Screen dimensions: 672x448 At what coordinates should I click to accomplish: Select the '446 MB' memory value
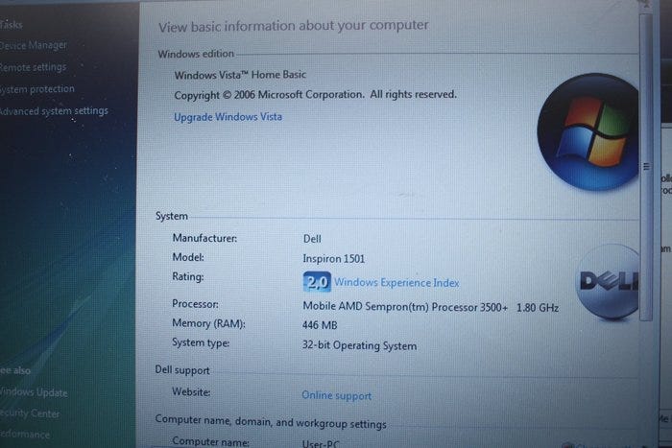click(x=320, y=325)
